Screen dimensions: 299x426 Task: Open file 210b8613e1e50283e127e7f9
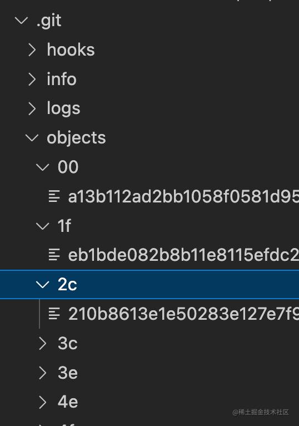coord(183,314)
